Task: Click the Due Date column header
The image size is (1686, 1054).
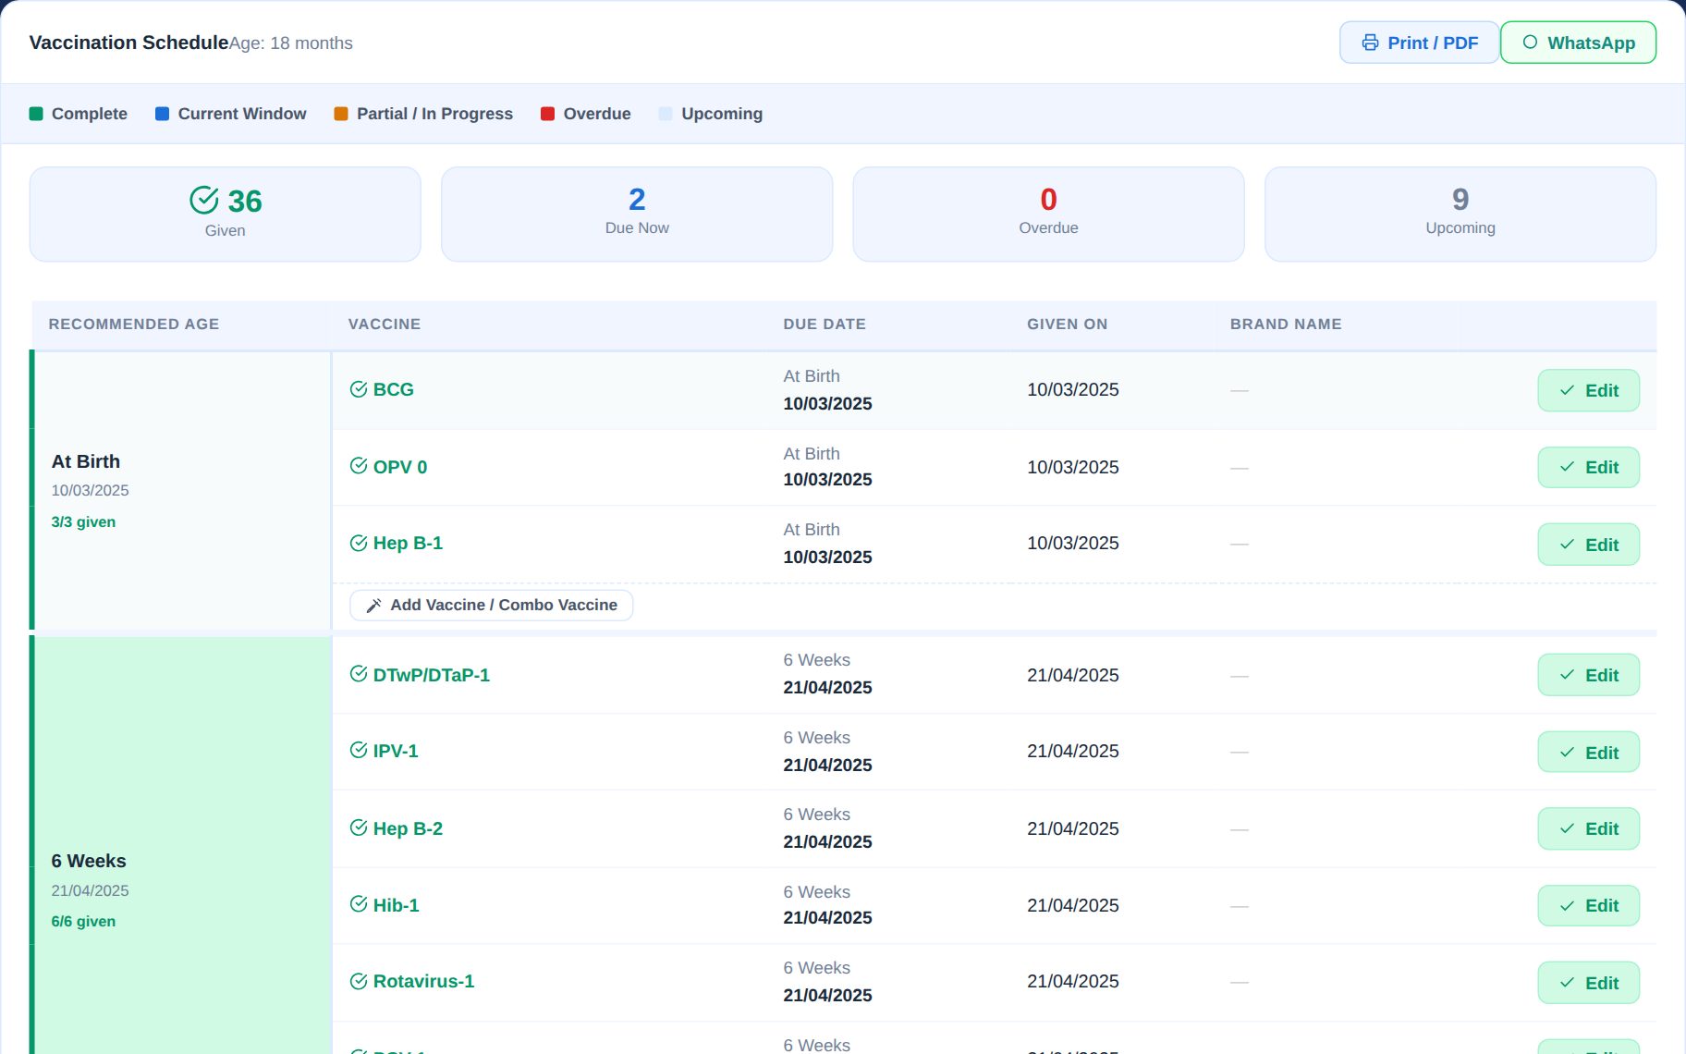Action: coord(825,325)
